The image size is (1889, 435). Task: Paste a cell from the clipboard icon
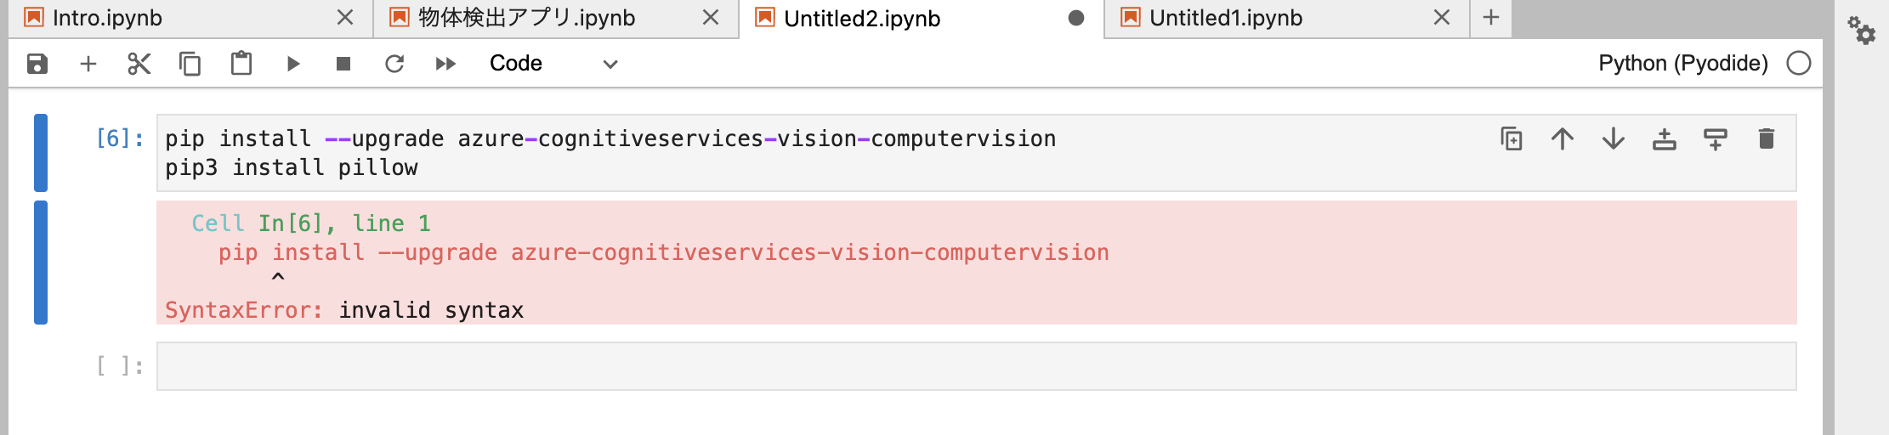coord(241,64)
